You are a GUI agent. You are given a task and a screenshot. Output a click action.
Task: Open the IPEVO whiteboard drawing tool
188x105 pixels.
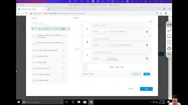point(169,36)
